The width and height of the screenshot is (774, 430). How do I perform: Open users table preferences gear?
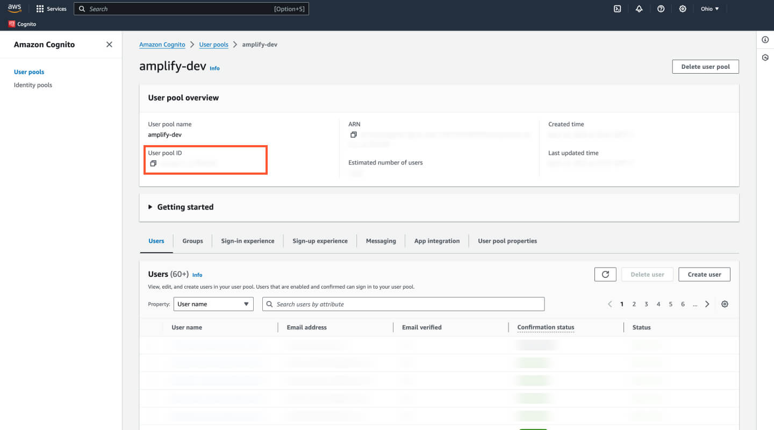[x=725, y=304]
